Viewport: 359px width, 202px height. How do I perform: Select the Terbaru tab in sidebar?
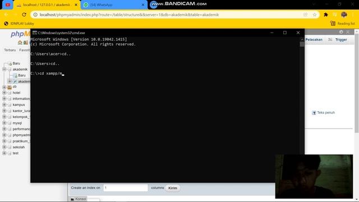pyautogui.click(x=10, y=50)
